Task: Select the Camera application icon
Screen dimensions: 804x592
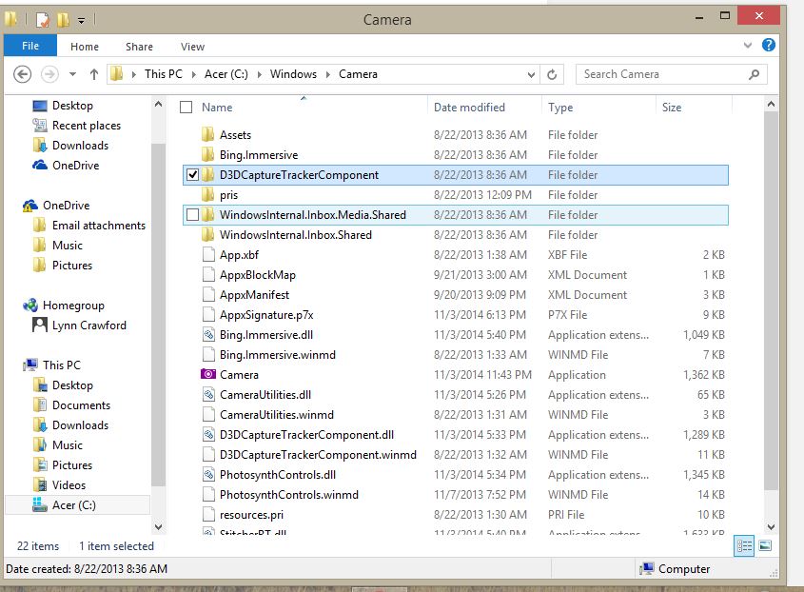Action: (x=207, y=374)
